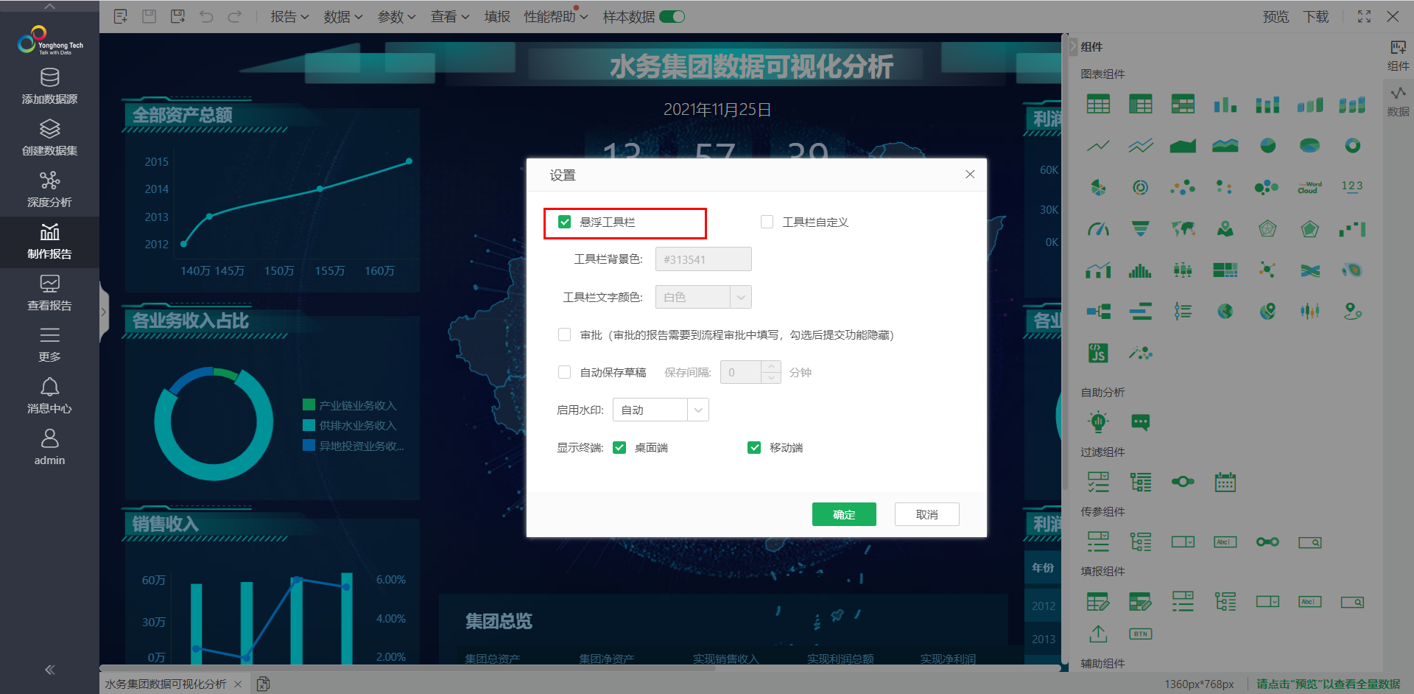Click the new report toolbar icon
Viewport: 1414px width, 694px height.
pos(121,16)
